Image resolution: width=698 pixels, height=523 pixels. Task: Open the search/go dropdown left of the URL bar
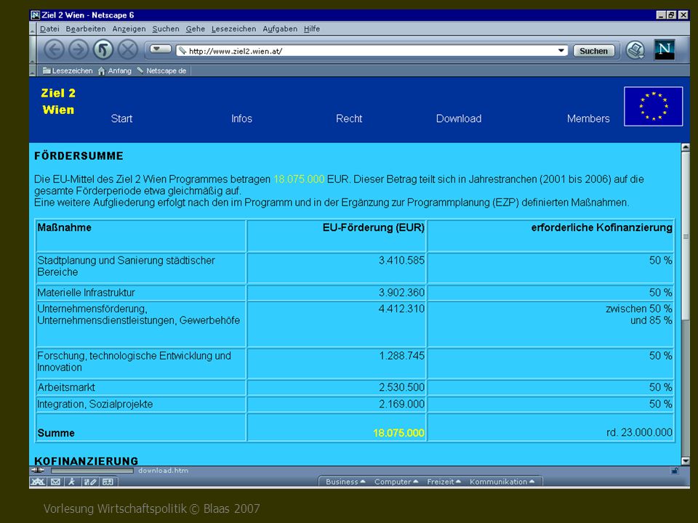coord(160,49)
